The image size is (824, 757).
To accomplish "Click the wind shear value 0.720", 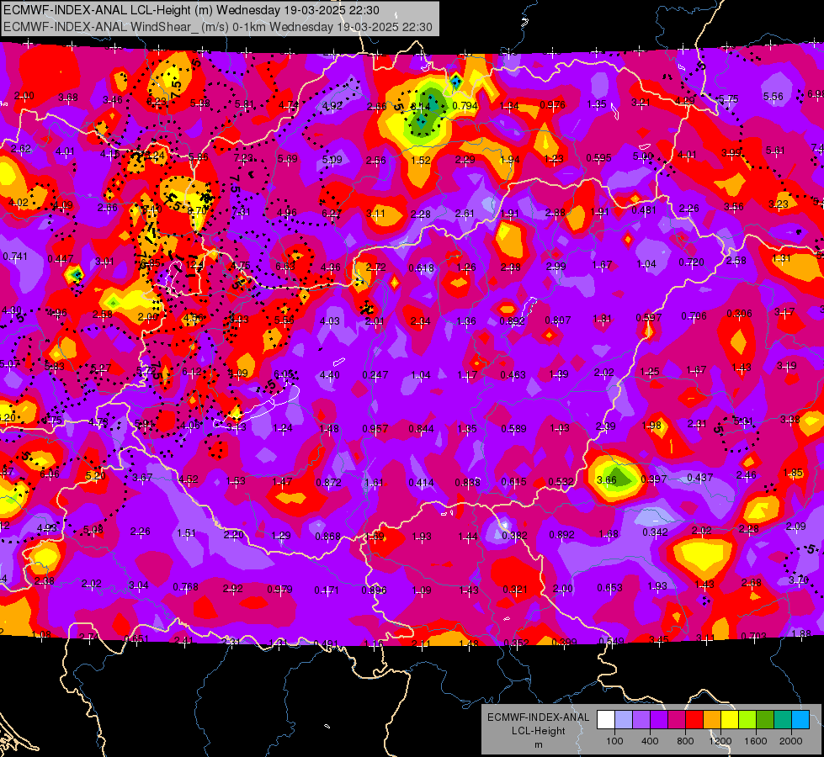I will click(x=691, y=262).
